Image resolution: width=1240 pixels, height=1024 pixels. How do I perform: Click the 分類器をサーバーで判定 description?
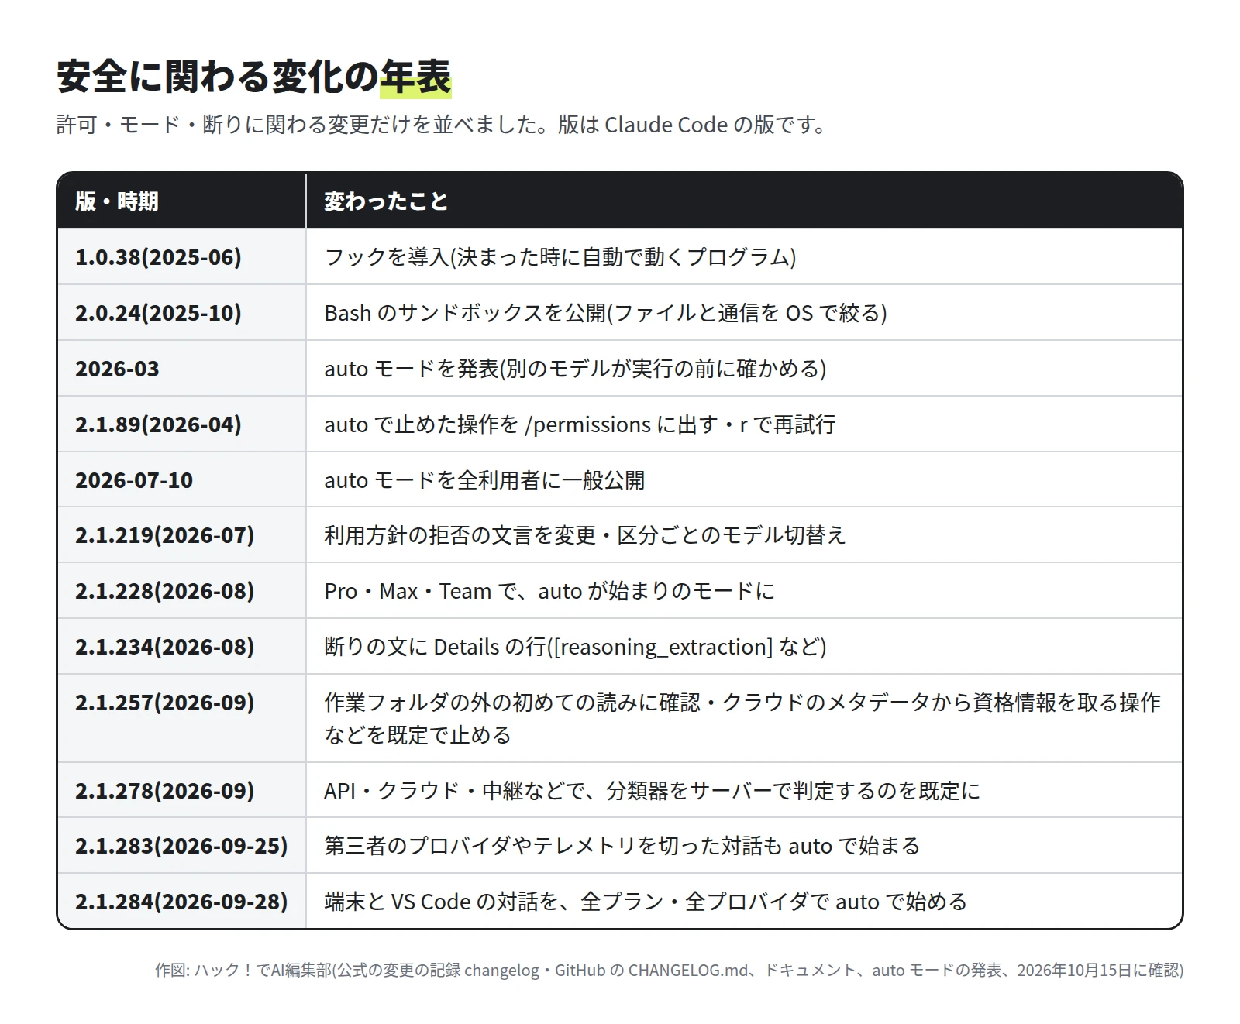pos(652,791)
